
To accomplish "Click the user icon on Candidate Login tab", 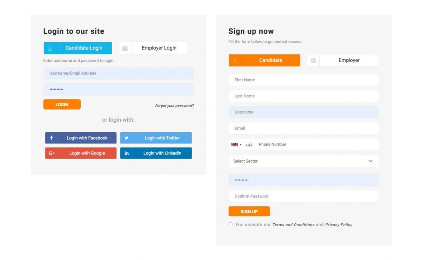I will 50,48.
